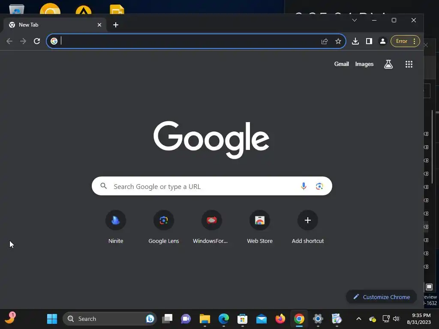Open File Explorer from taskbar

coord(204,319)
